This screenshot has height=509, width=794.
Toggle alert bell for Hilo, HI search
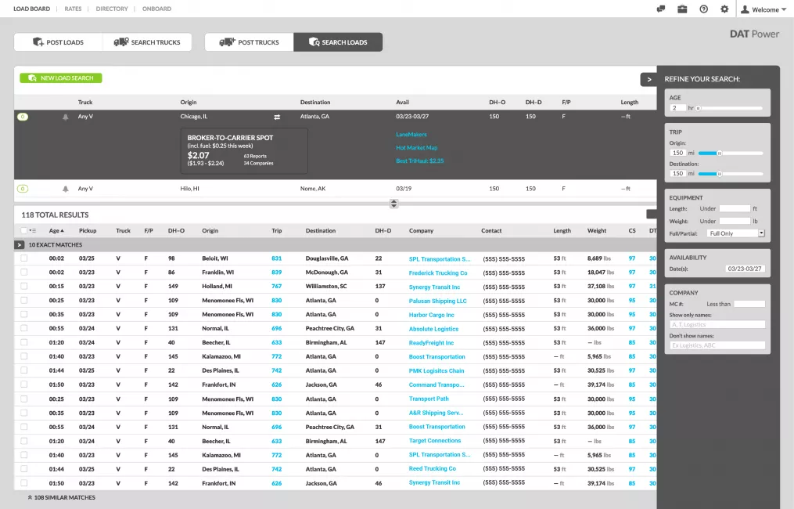click(x=66, y=189)
